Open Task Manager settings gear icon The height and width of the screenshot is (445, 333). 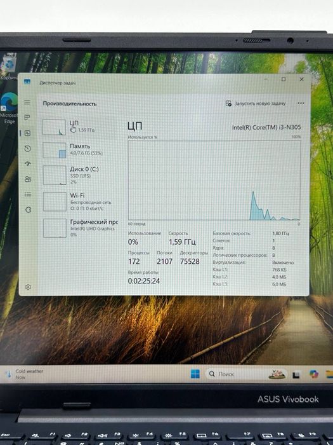(x=28, y=287)
